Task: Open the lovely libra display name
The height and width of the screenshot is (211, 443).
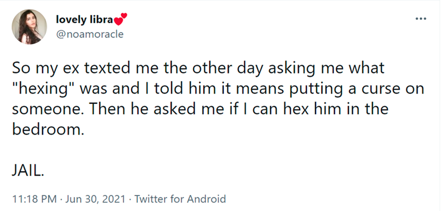Action: coord(85,20)
